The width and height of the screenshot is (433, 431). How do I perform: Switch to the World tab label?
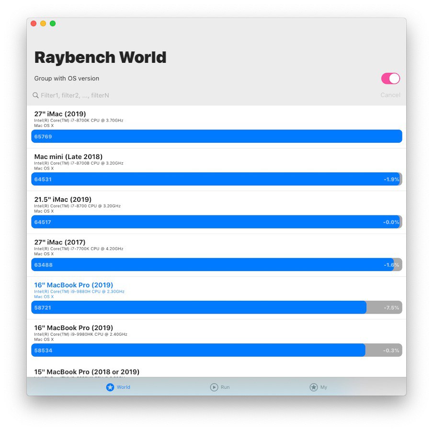tap(124, 387)
